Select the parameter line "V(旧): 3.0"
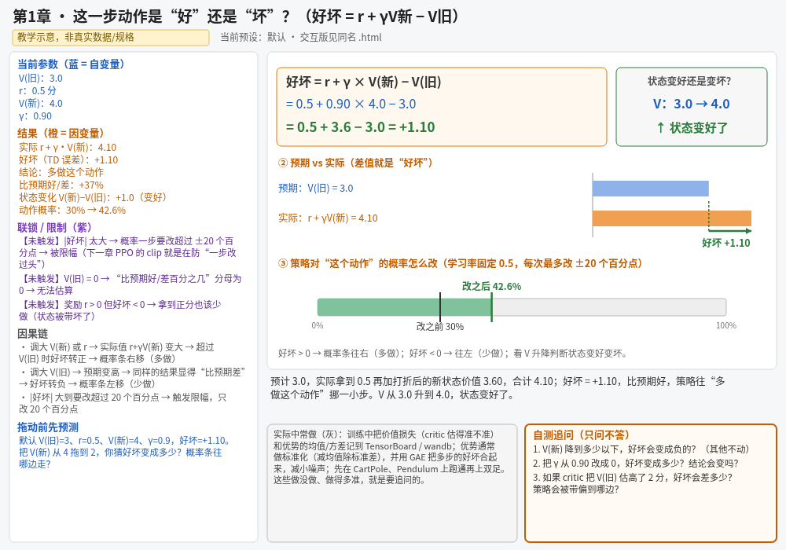 point(41,78)
